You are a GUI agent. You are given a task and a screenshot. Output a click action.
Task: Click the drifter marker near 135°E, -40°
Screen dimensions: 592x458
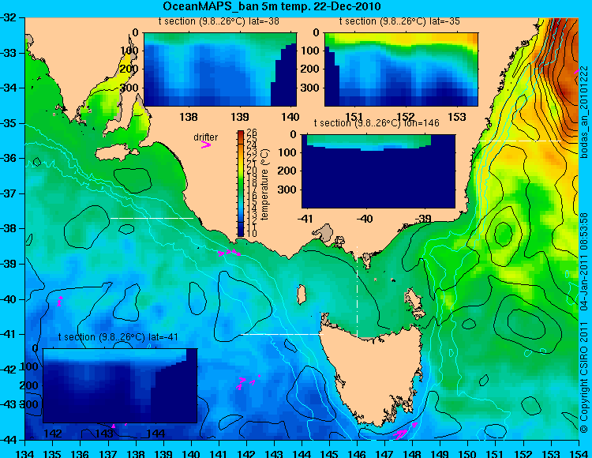pos(59,302)
